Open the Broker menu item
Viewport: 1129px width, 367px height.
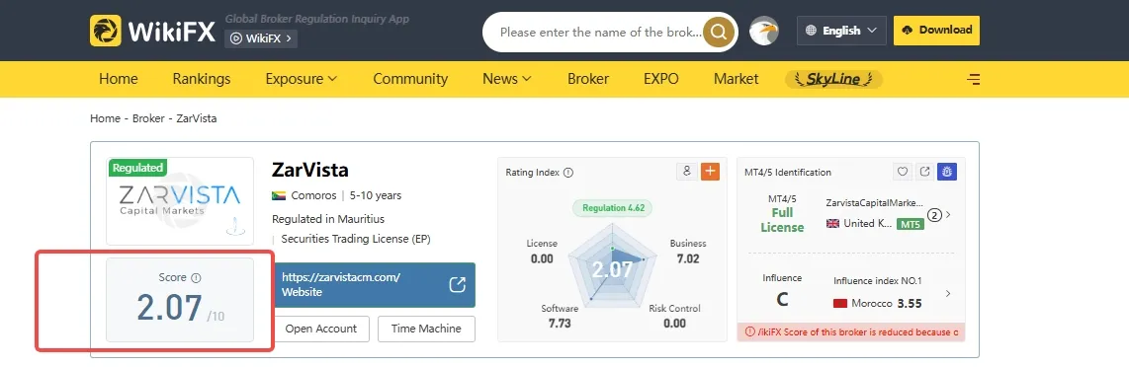pyautogui.click(x=588, y=79)
